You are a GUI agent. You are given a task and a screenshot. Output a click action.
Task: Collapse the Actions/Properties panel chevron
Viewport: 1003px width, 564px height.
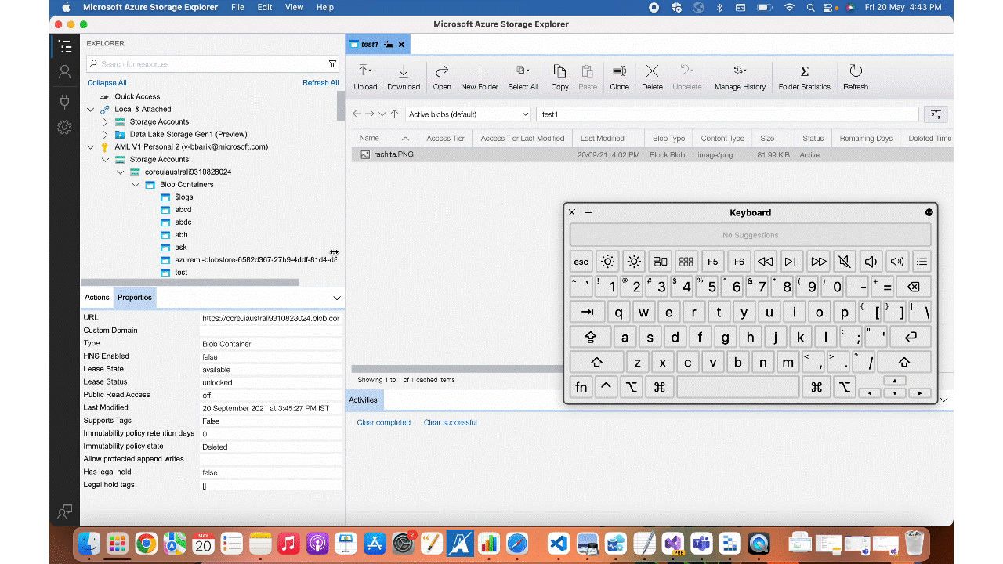[337, 298]
